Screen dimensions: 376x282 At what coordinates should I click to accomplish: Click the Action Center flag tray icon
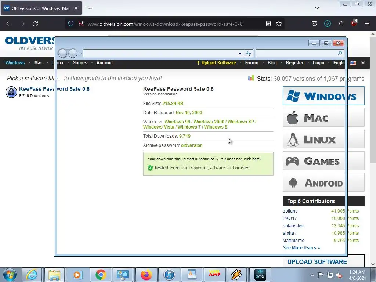pos(321,275)
